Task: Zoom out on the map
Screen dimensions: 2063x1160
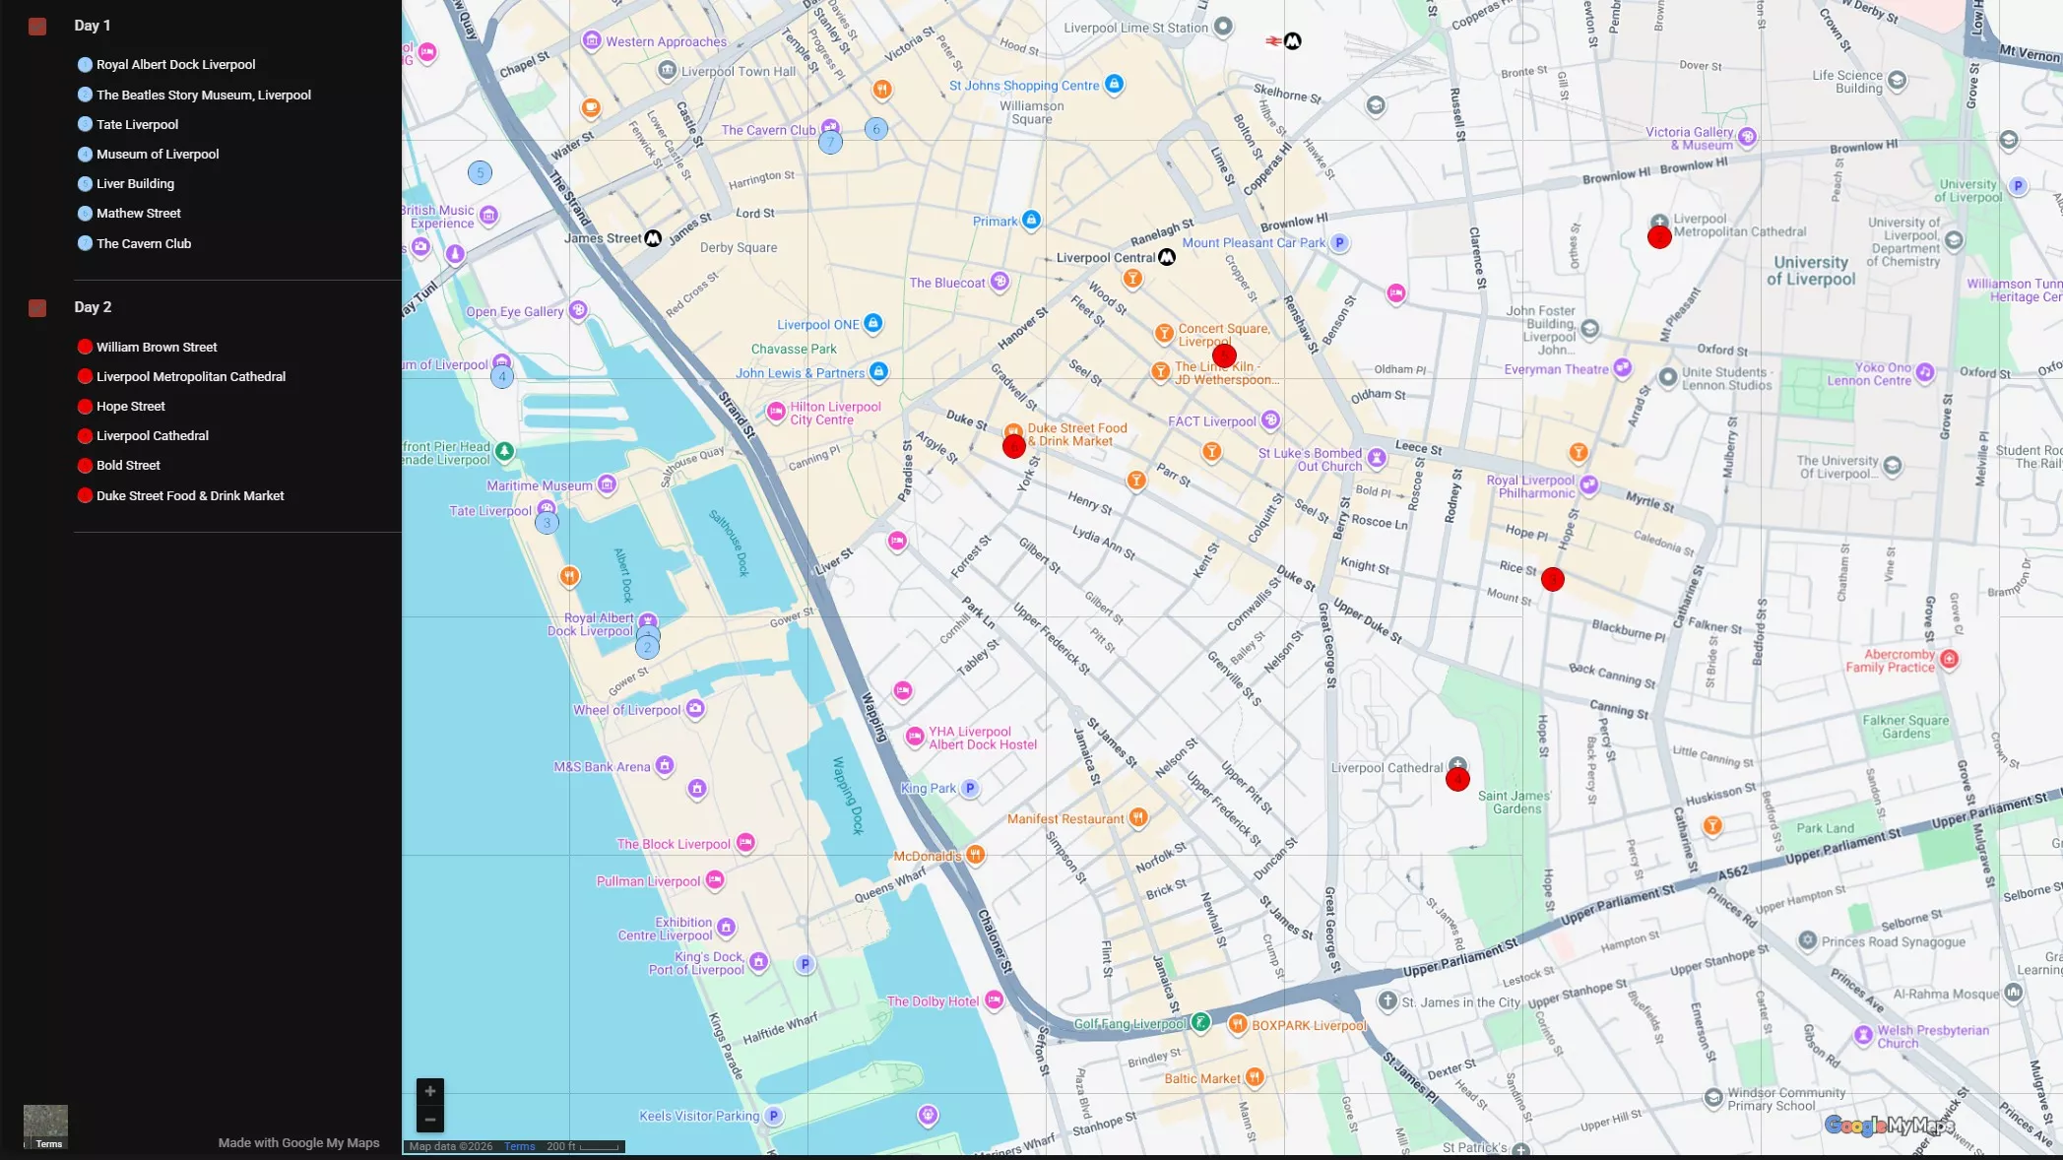Action: pyautogui.click(x=430, y=1120)
